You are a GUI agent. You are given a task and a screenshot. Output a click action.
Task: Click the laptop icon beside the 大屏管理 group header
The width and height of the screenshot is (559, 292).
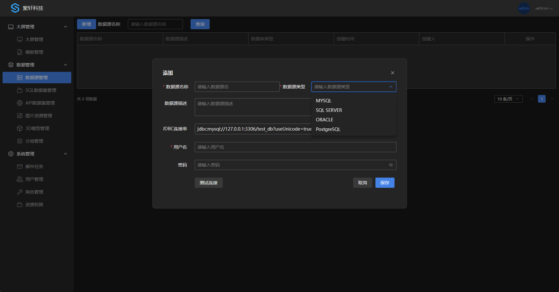pos(11,27)
